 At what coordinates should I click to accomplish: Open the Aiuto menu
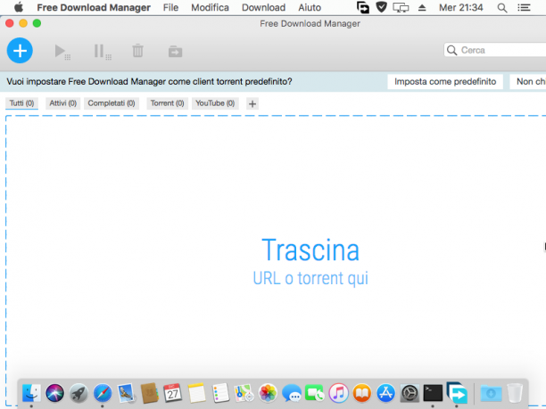click(310, 7)
